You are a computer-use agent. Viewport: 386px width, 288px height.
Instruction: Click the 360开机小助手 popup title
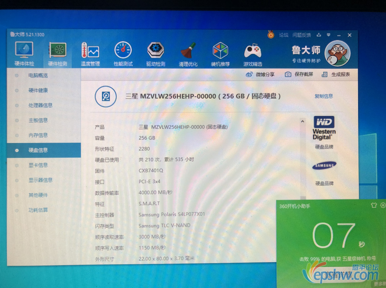click(x=295, y=206)
